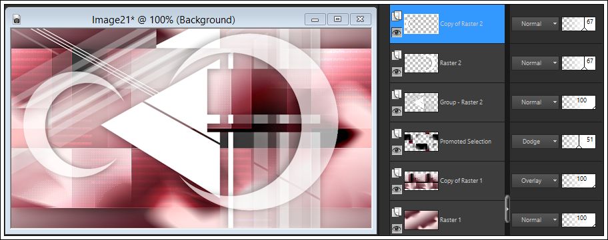608x240 pixels.
Task: Select layer named Raster 2
Action: point(451,63)
